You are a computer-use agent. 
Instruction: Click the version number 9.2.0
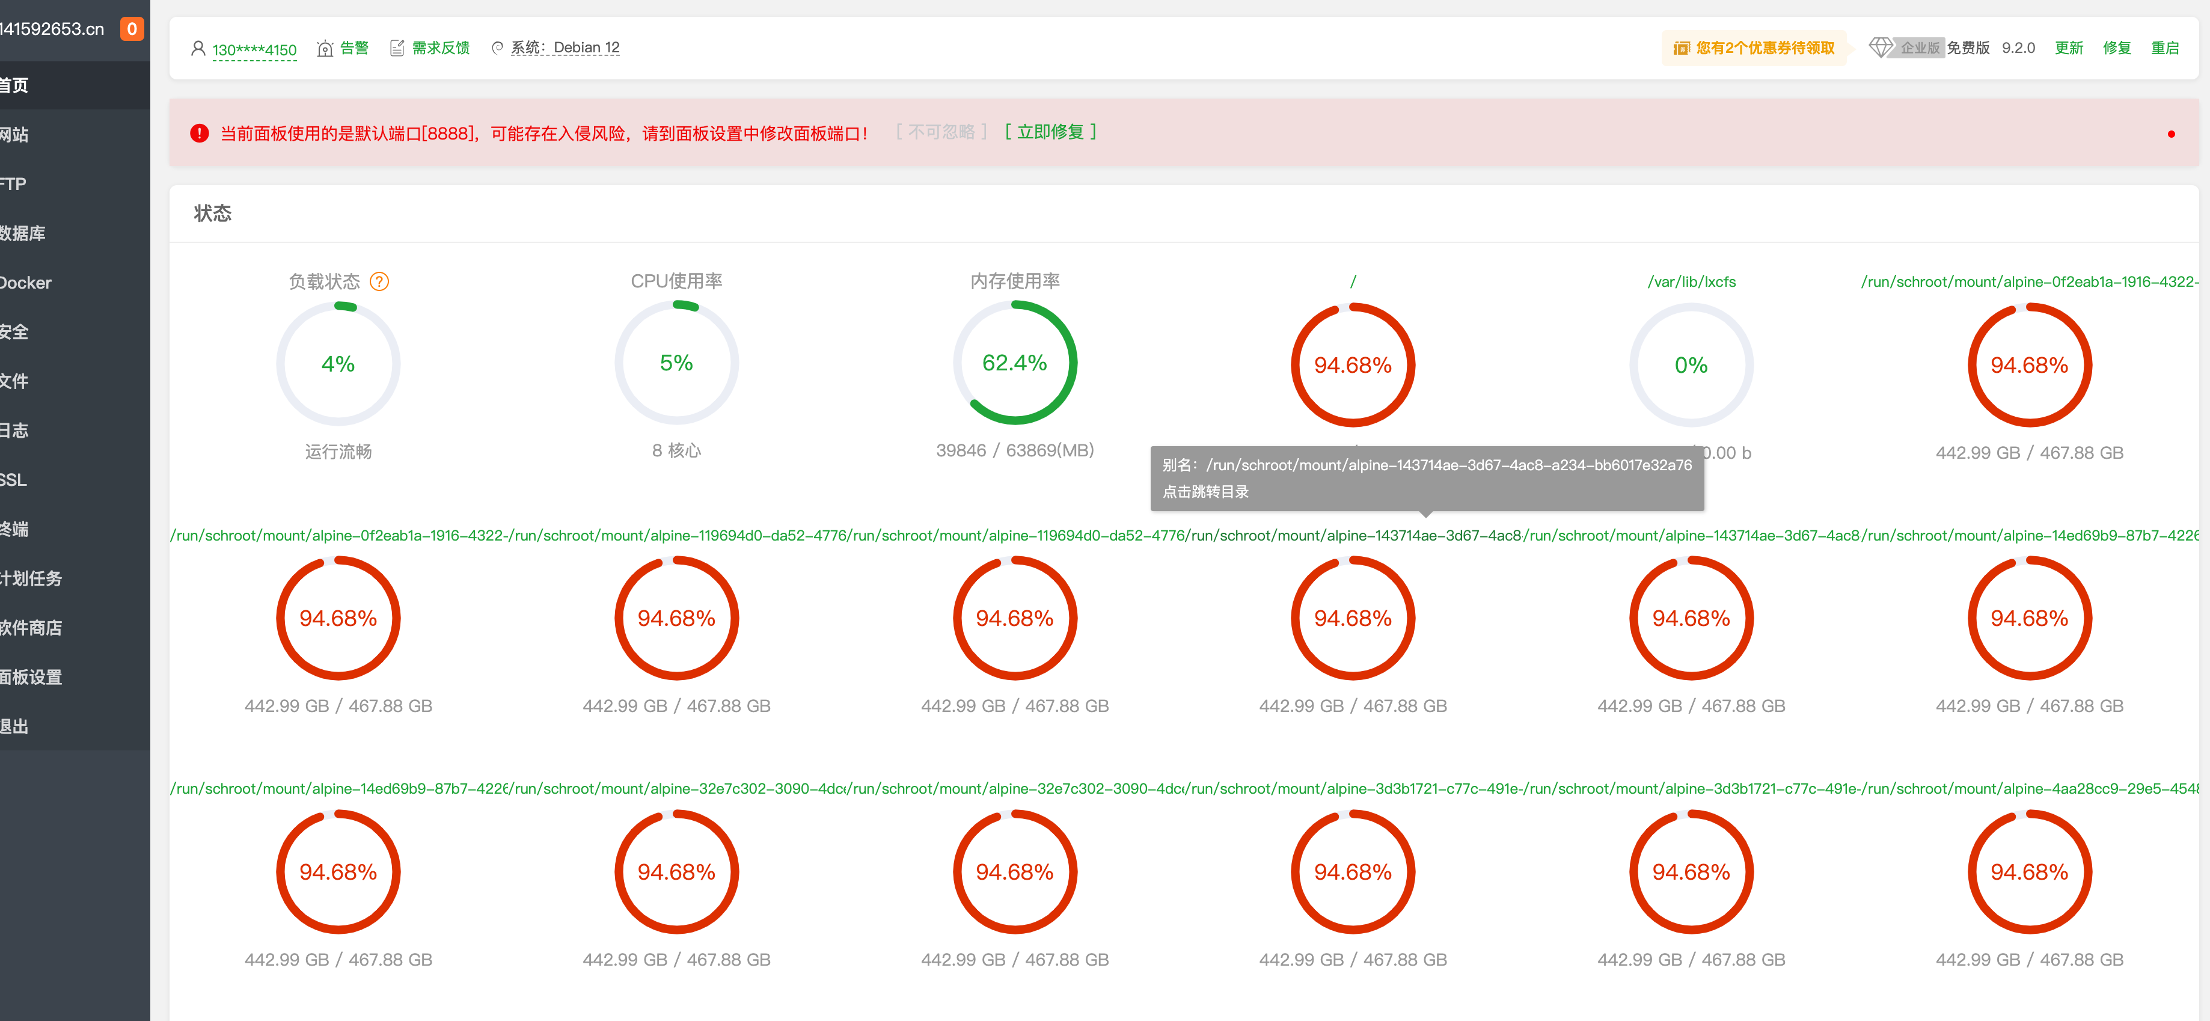(2018, 48)
